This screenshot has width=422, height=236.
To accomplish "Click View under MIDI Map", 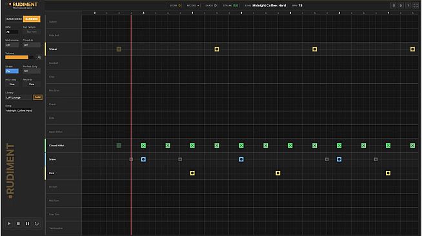I will click(x=12, y=84).
